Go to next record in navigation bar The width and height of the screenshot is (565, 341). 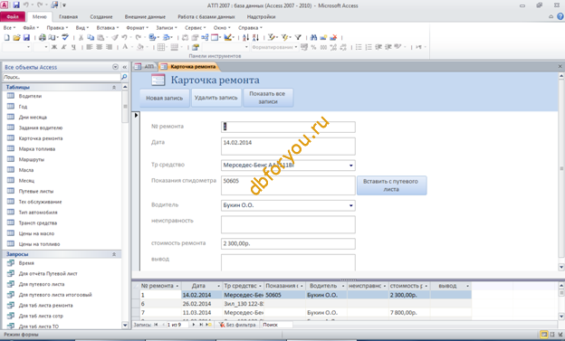[194, 325]
